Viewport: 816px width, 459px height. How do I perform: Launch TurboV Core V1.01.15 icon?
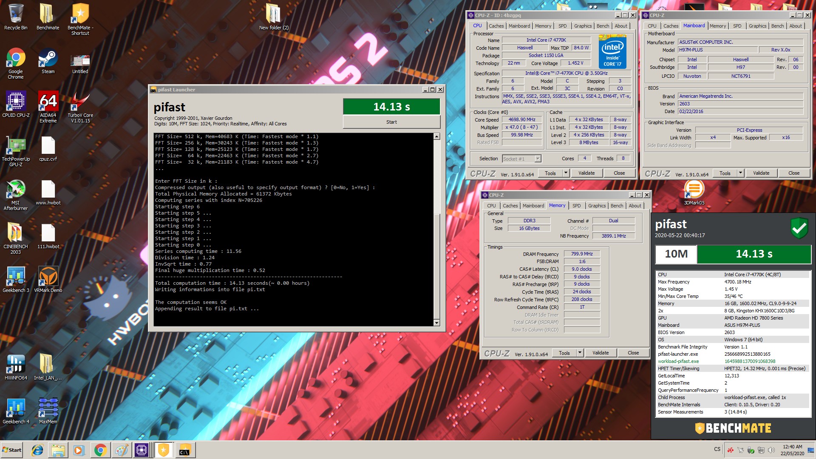[80, 107]
